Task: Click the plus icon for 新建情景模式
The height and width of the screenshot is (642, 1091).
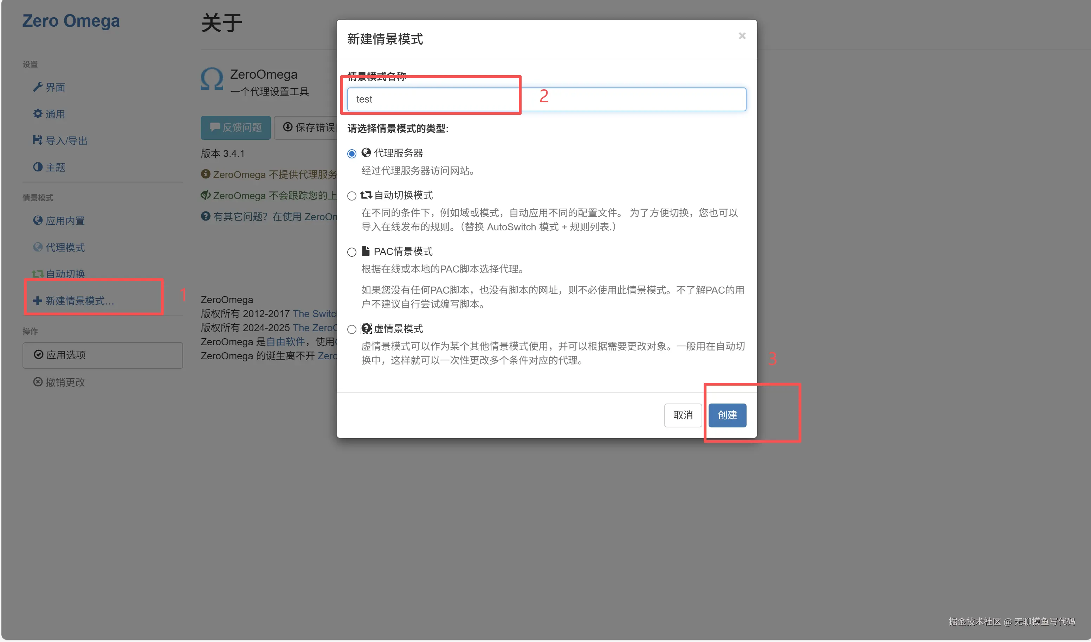Action: tap(38, 301)
